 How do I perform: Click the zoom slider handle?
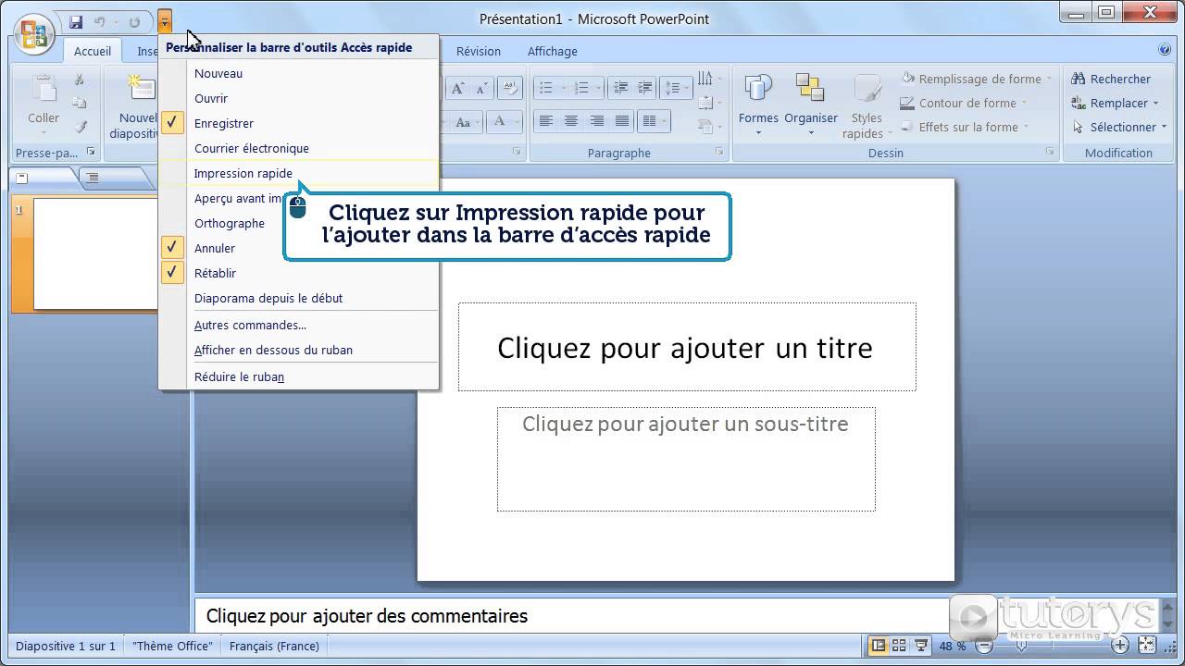1020,646
